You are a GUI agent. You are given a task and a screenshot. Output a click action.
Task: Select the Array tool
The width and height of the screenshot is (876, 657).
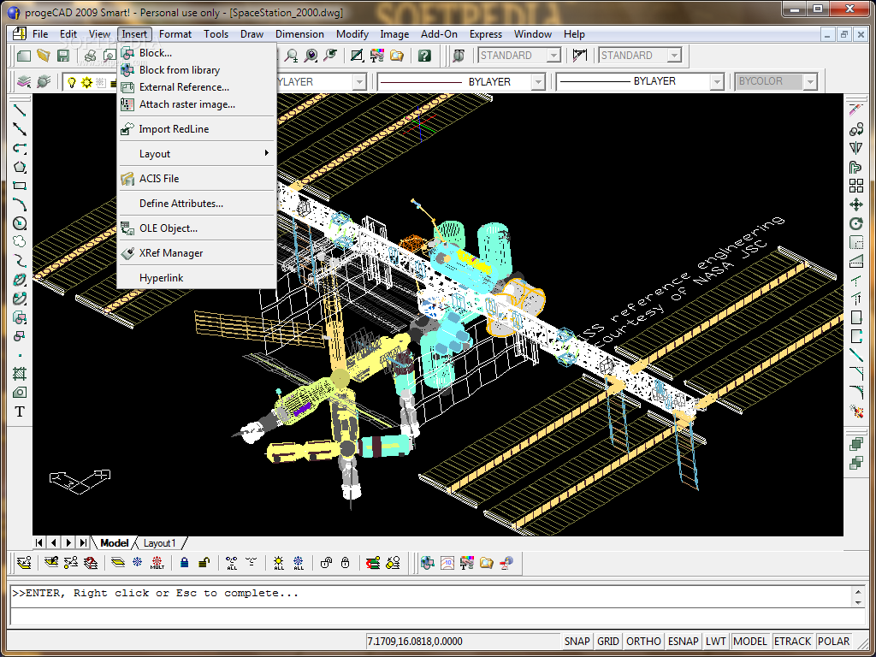click(x=855, y=186)
